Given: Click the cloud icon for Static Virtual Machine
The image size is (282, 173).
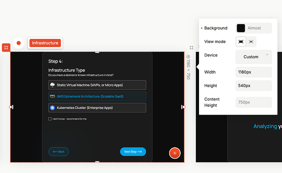Looking at the screenshot, I should tap(52, 85).
